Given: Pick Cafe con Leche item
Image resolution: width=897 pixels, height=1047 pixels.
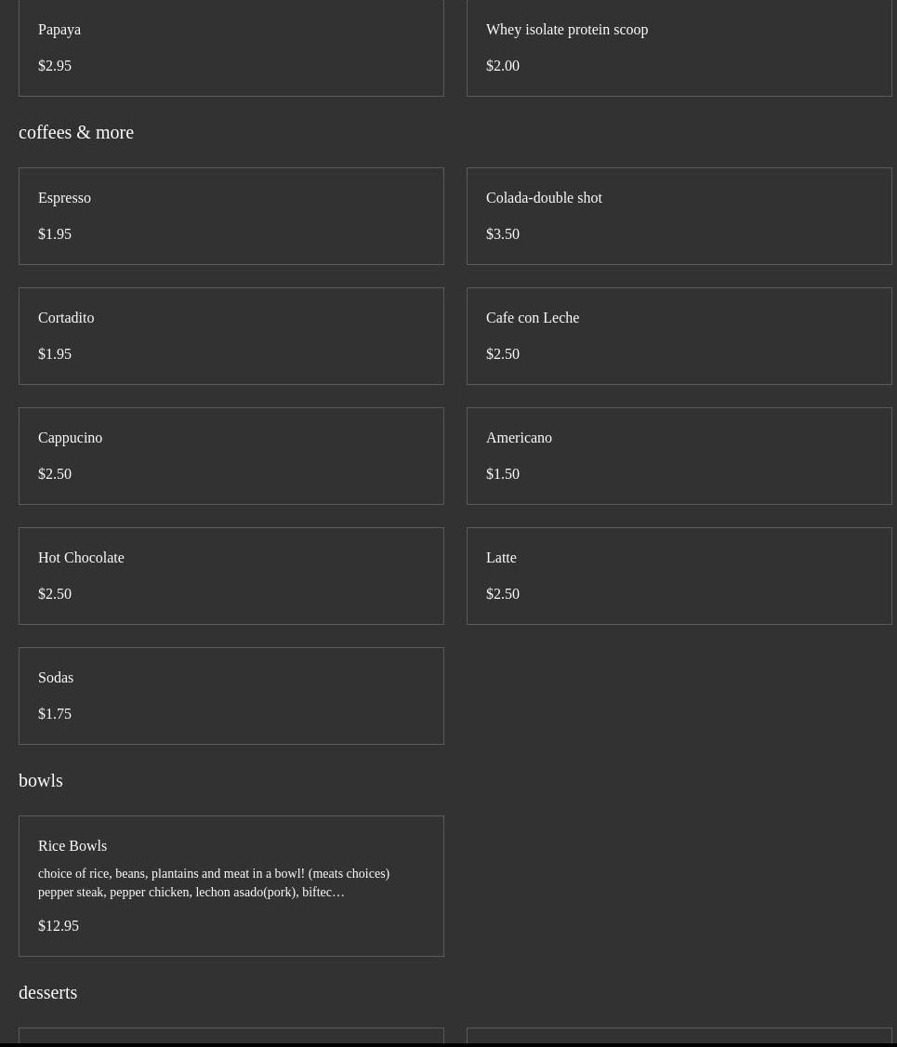Looking at the screenshot, I should tap(679, 336).
